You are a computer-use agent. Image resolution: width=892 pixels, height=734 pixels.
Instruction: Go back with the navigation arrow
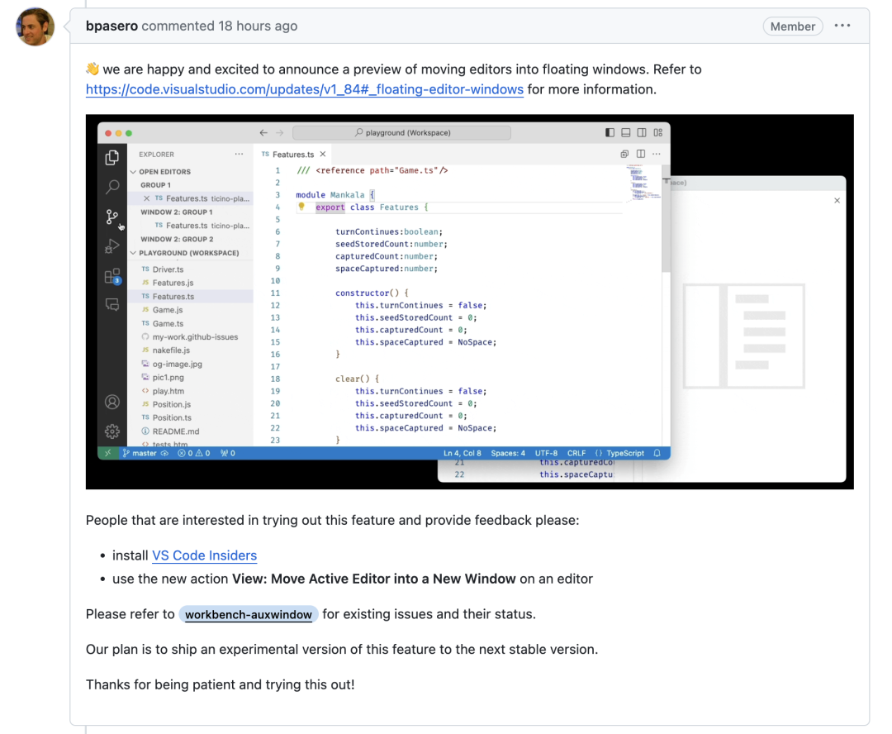tap(263, 133)
